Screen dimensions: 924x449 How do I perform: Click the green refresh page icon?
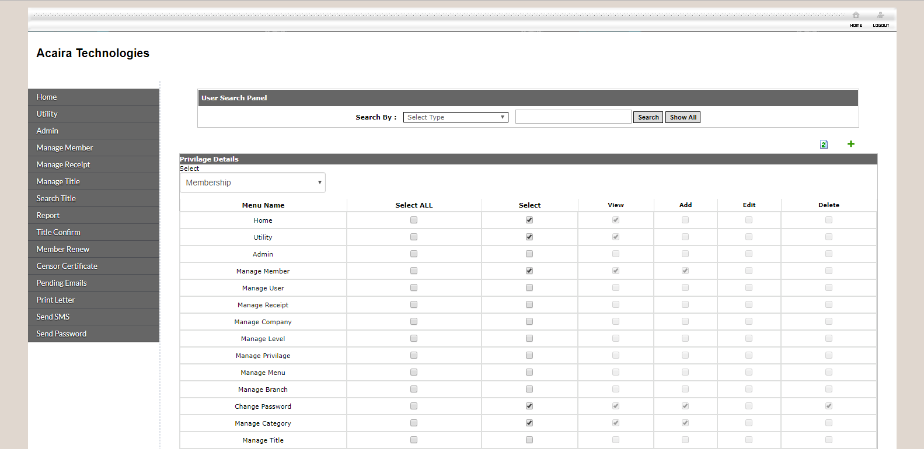824,145
